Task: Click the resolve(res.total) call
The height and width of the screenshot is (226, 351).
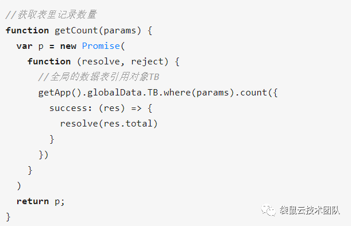Action: coord(109,124)
